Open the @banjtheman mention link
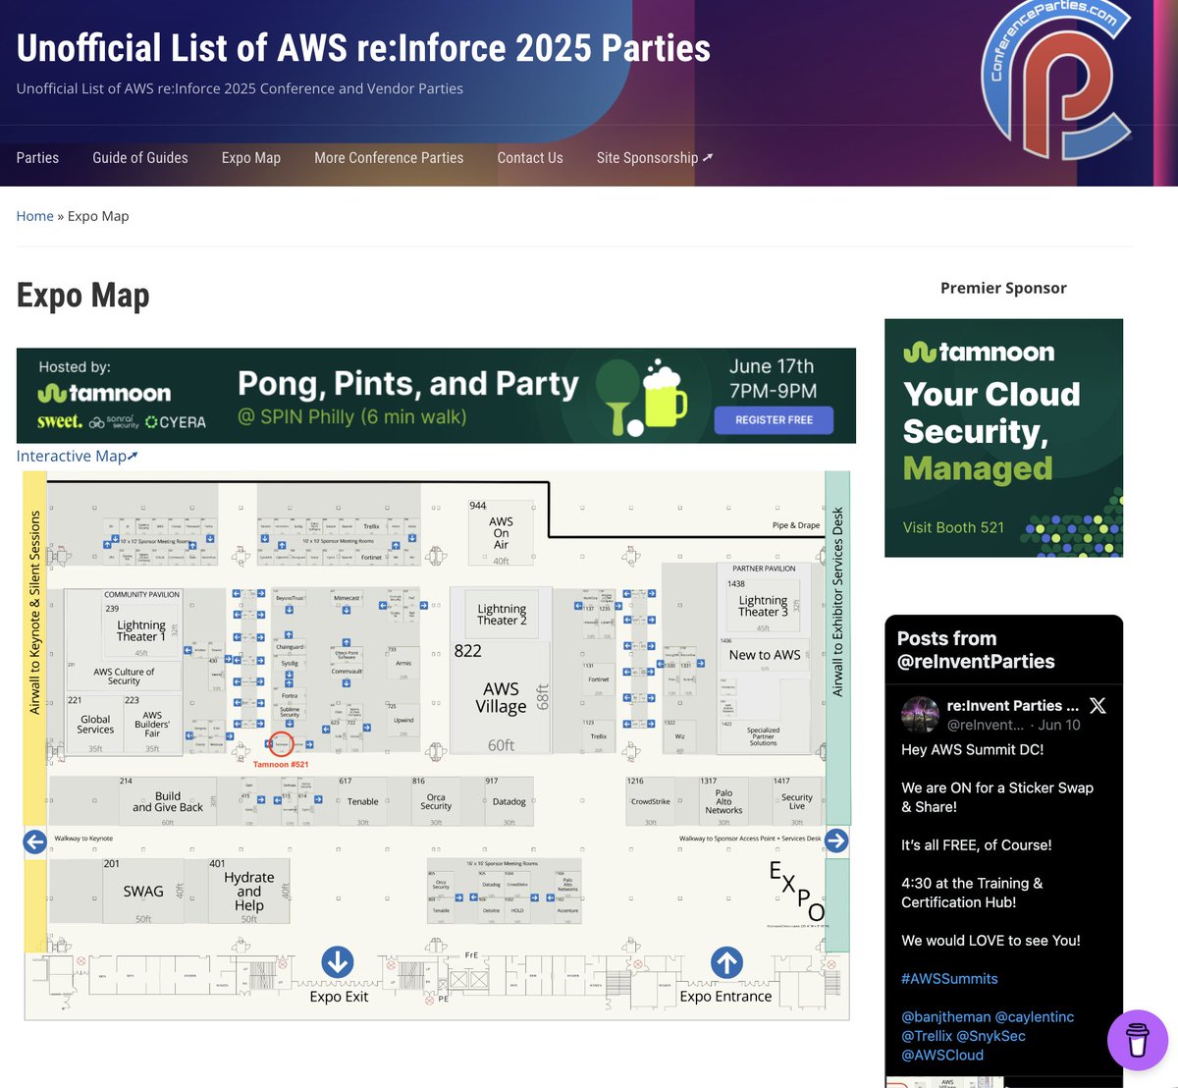The height and width of the screenshot is (1088, 1178). (946, 1017)
